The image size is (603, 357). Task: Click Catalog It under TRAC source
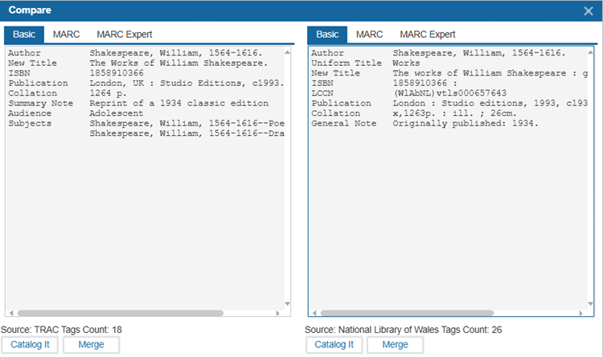click(x=30, y=345)
